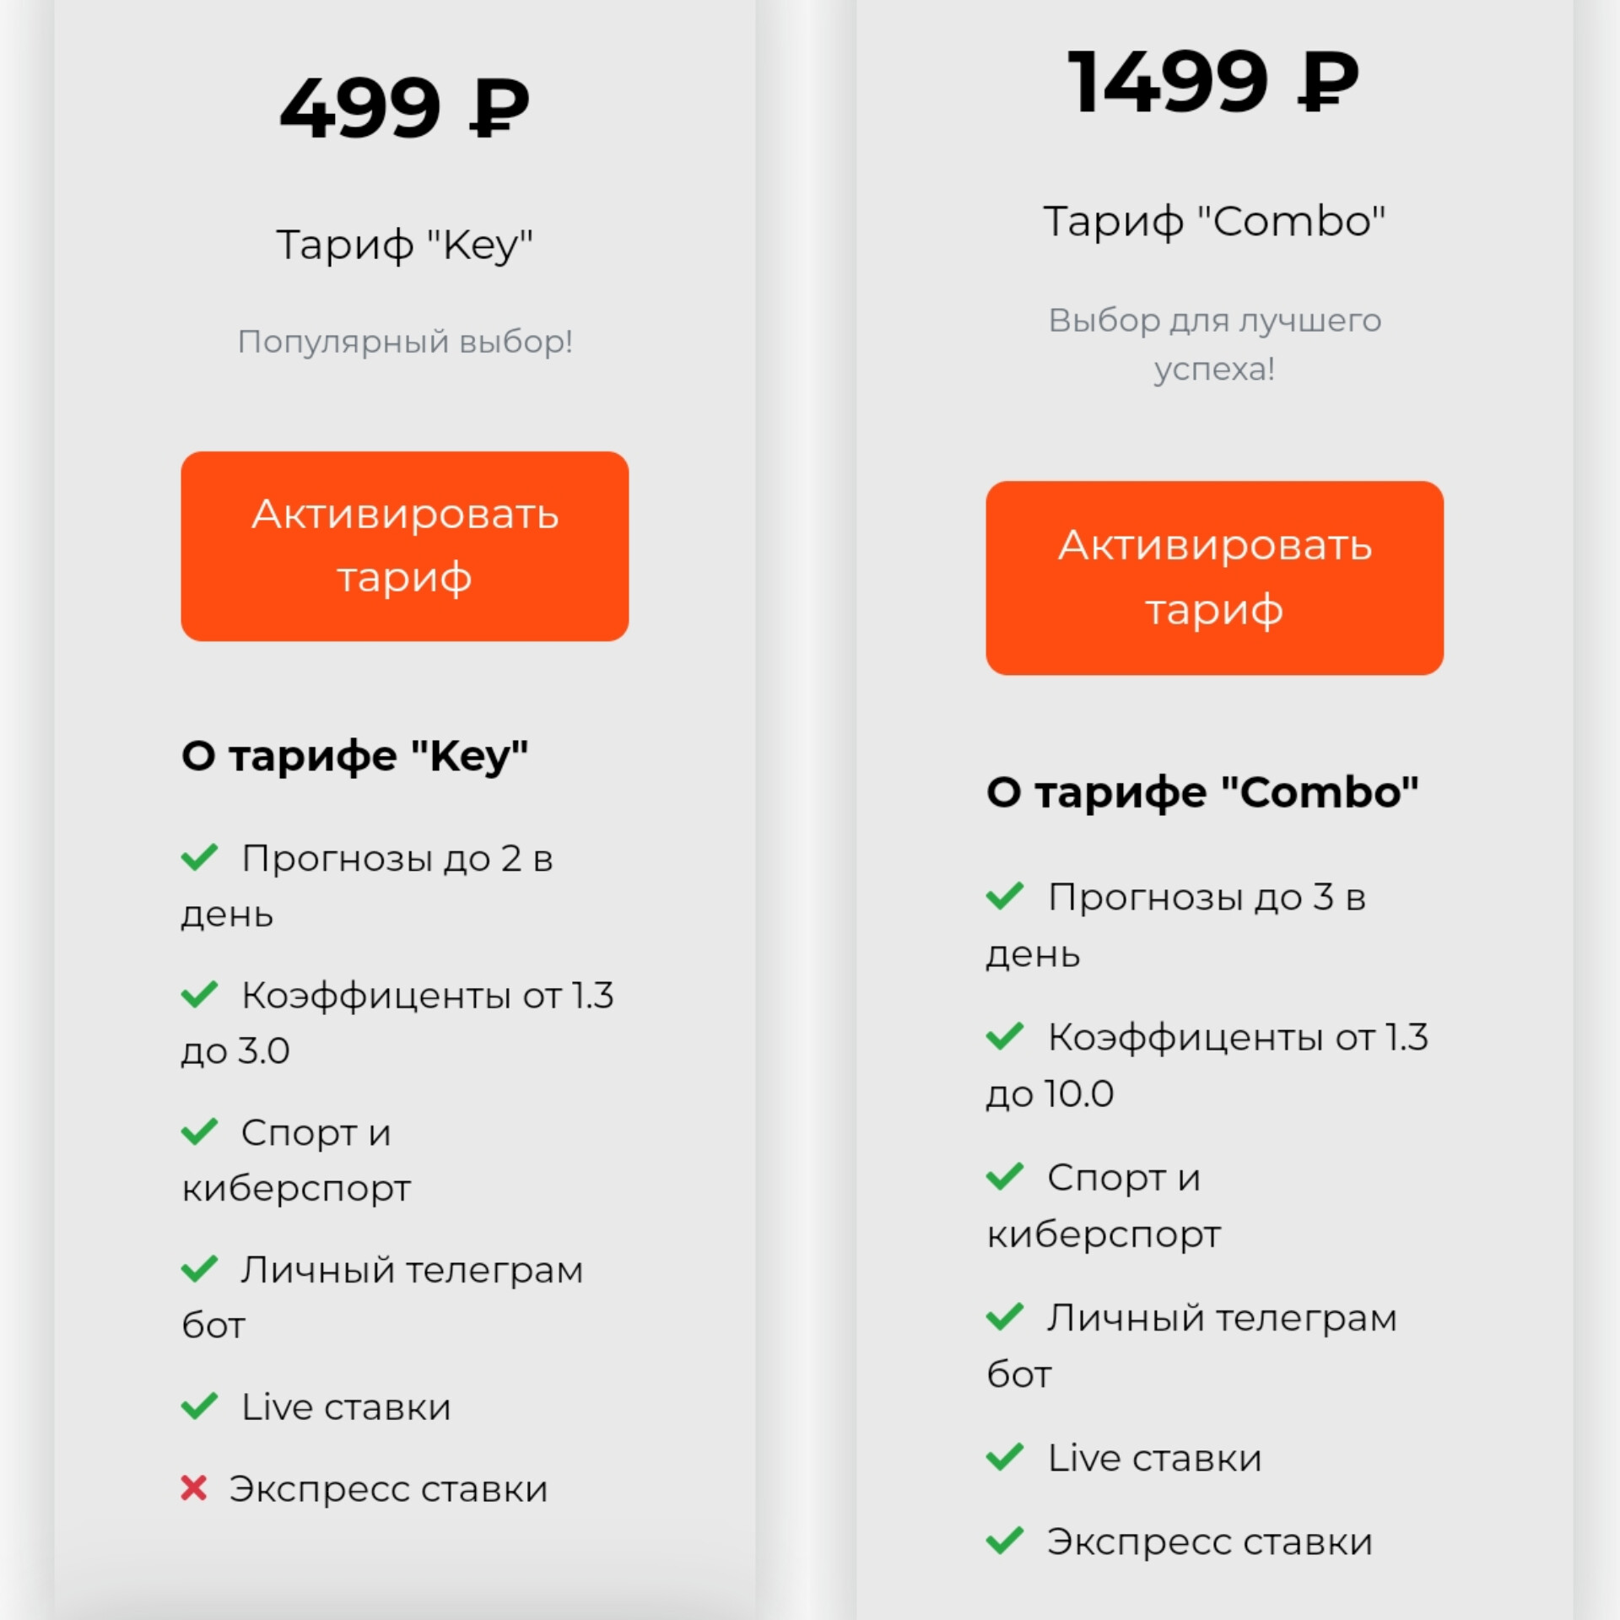Click the Combo tariff checkmark beside "Спорт и киберспорт"
This screenshot has width=1620, height=1620.
coord(1005,1176)
